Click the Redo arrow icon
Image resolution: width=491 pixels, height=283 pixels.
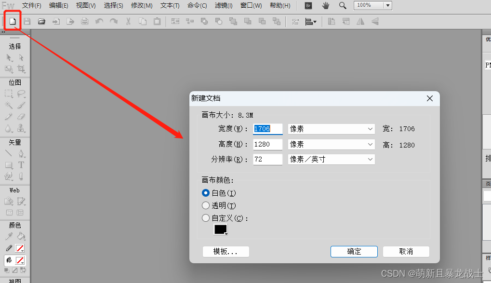pyautogui.click(x=114, y=21)
